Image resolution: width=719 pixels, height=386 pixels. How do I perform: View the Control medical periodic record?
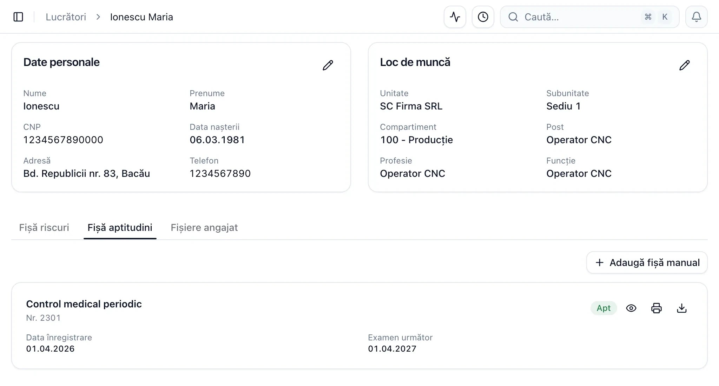[x=631, y=308]
